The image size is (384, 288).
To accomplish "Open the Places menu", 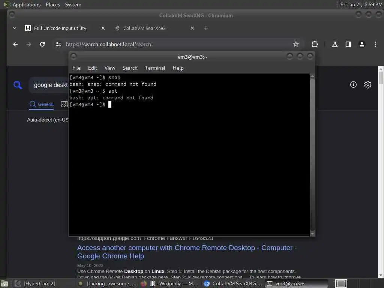I will tap(52, 4).
